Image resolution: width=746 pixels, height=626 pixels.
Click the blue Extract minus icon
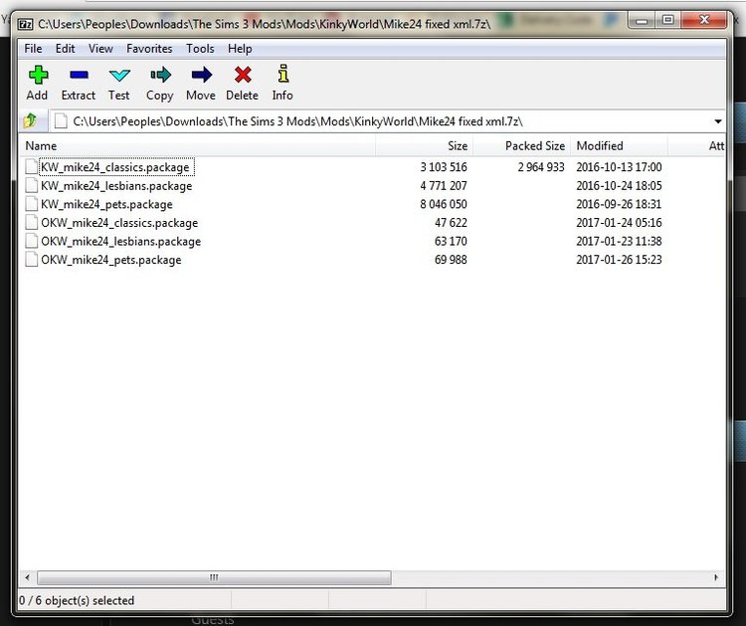pyautogui.click(x=79, y=76)
